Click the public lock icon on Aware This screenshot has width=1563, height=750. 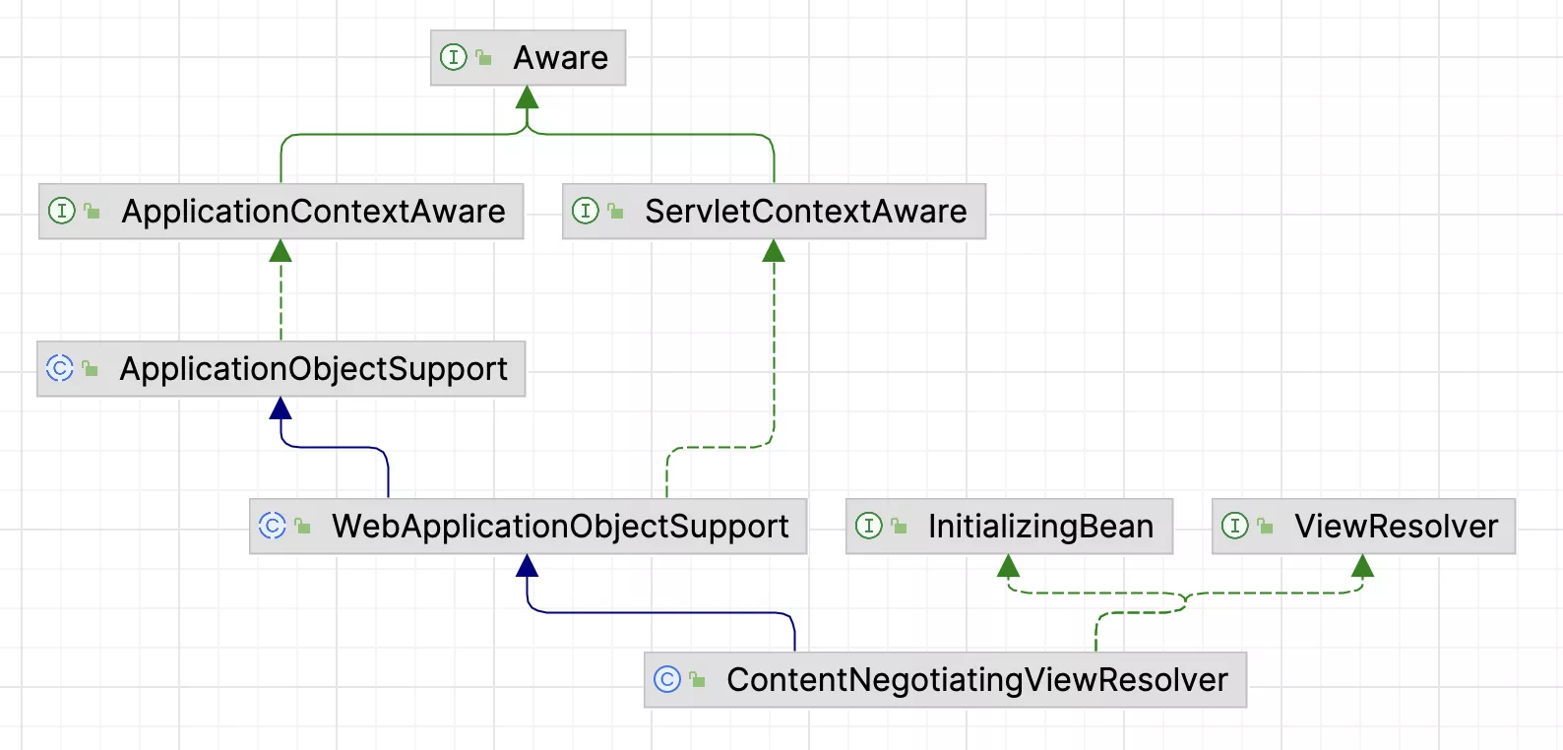pyautogui.click(x=483, y=57)
